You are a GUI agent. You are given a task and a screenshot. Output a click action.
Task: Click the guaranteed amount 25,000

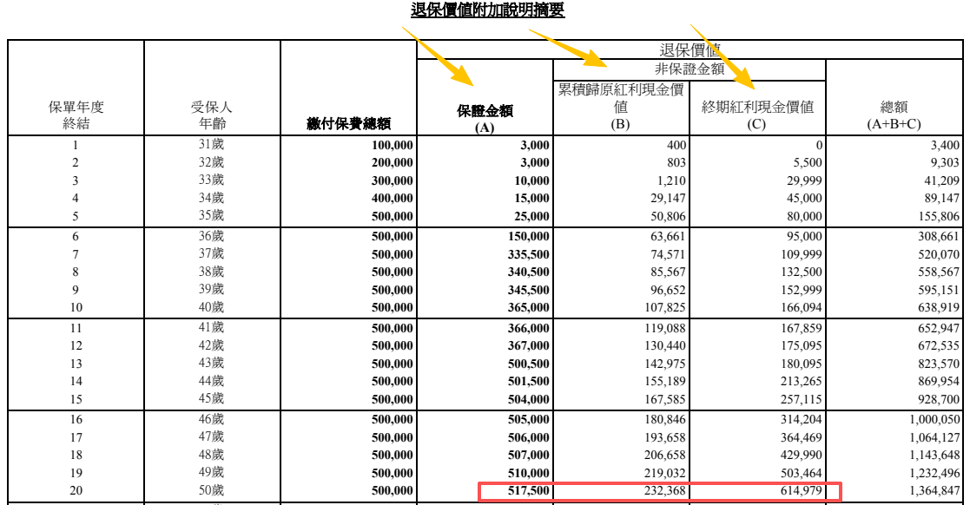tap(531, 216)
